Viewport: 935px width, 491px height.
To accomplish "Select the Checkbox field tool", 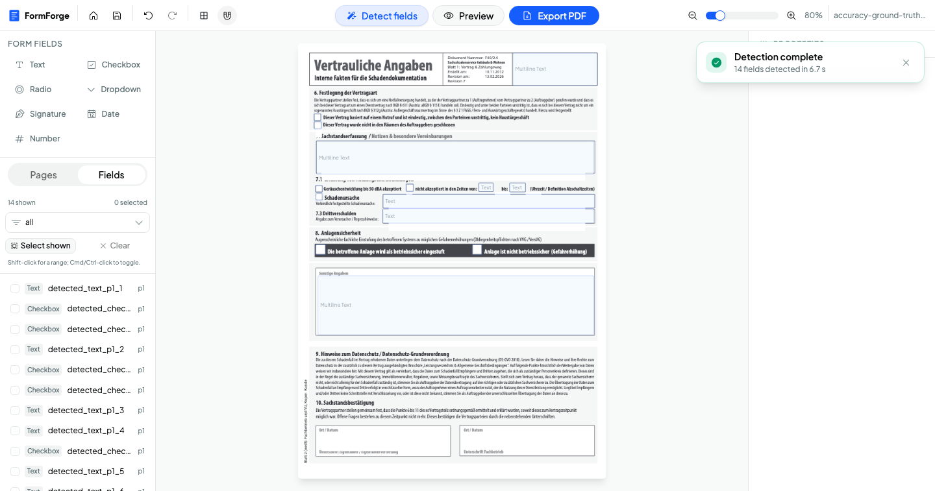I will coord(114,65).
